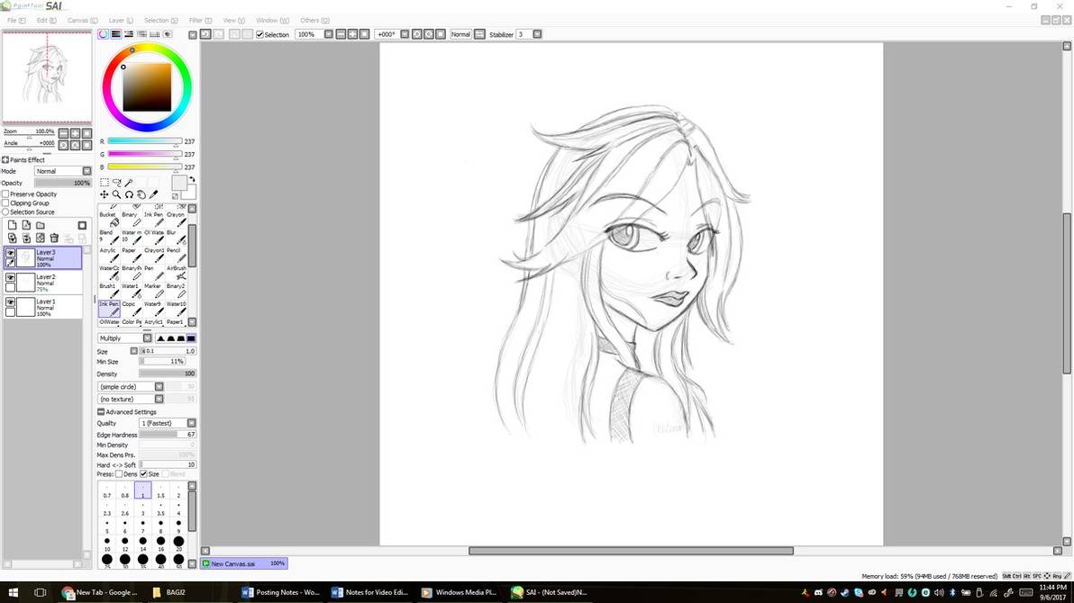This screenshot has height=603, width=1074.
Task: Open the Filter menu
Action: [200, 20]
